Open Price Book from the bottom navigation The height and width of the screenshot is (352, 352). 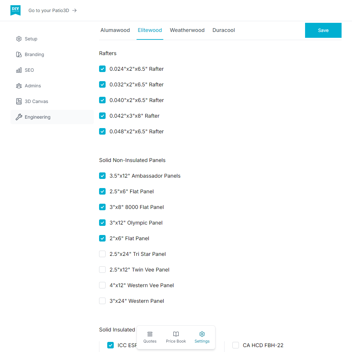[176, 337]
